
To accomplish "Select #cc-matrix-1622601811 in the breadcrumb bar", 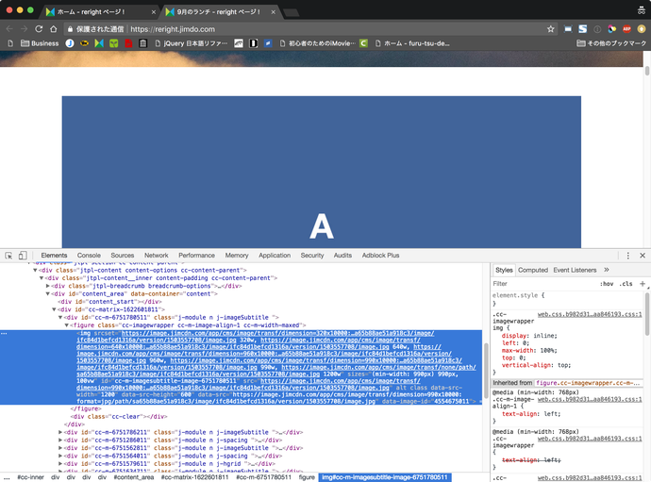I will point(194,477).
